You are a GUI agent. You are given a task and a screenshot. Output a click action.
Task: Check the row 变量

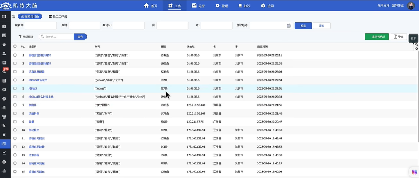(x=15, y=122)
